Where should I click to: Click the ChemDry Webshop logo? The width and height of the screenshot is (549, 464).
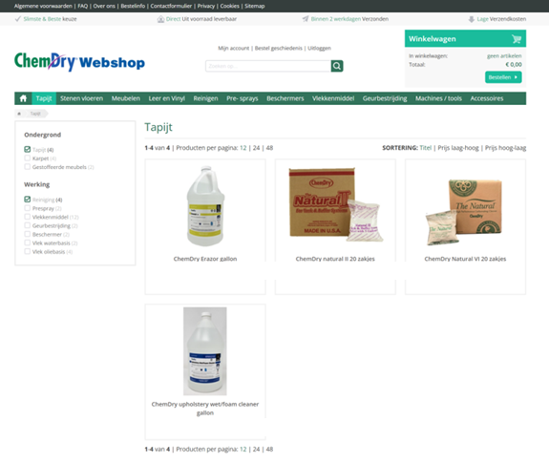click(79, 62)
